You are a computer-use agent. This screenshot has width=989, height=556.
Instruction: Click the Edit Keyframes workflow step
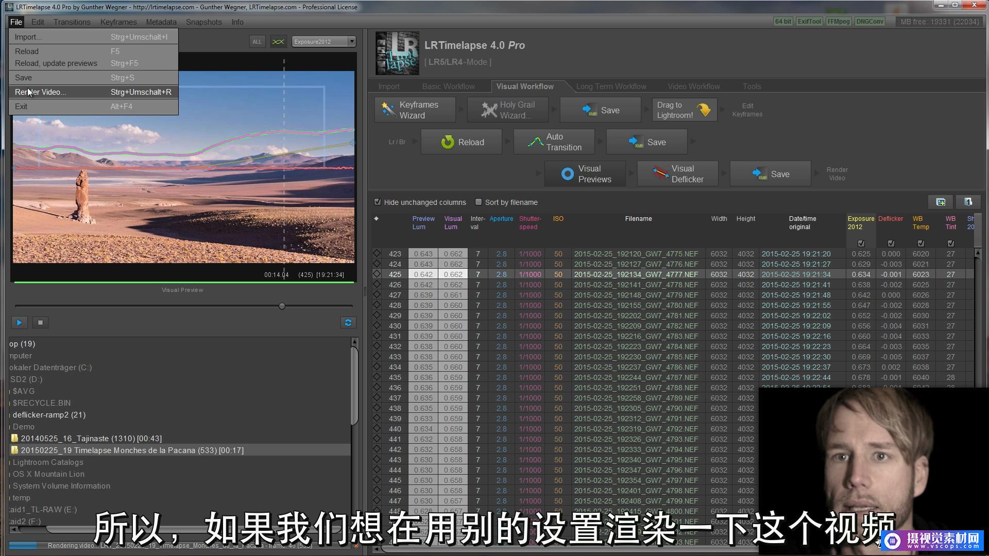point(747,110)
